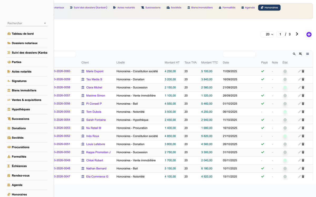The width and height of the screenshot is (316, 197).
Task: Open invoice link S-2026-0060
Action: (62, 71)
